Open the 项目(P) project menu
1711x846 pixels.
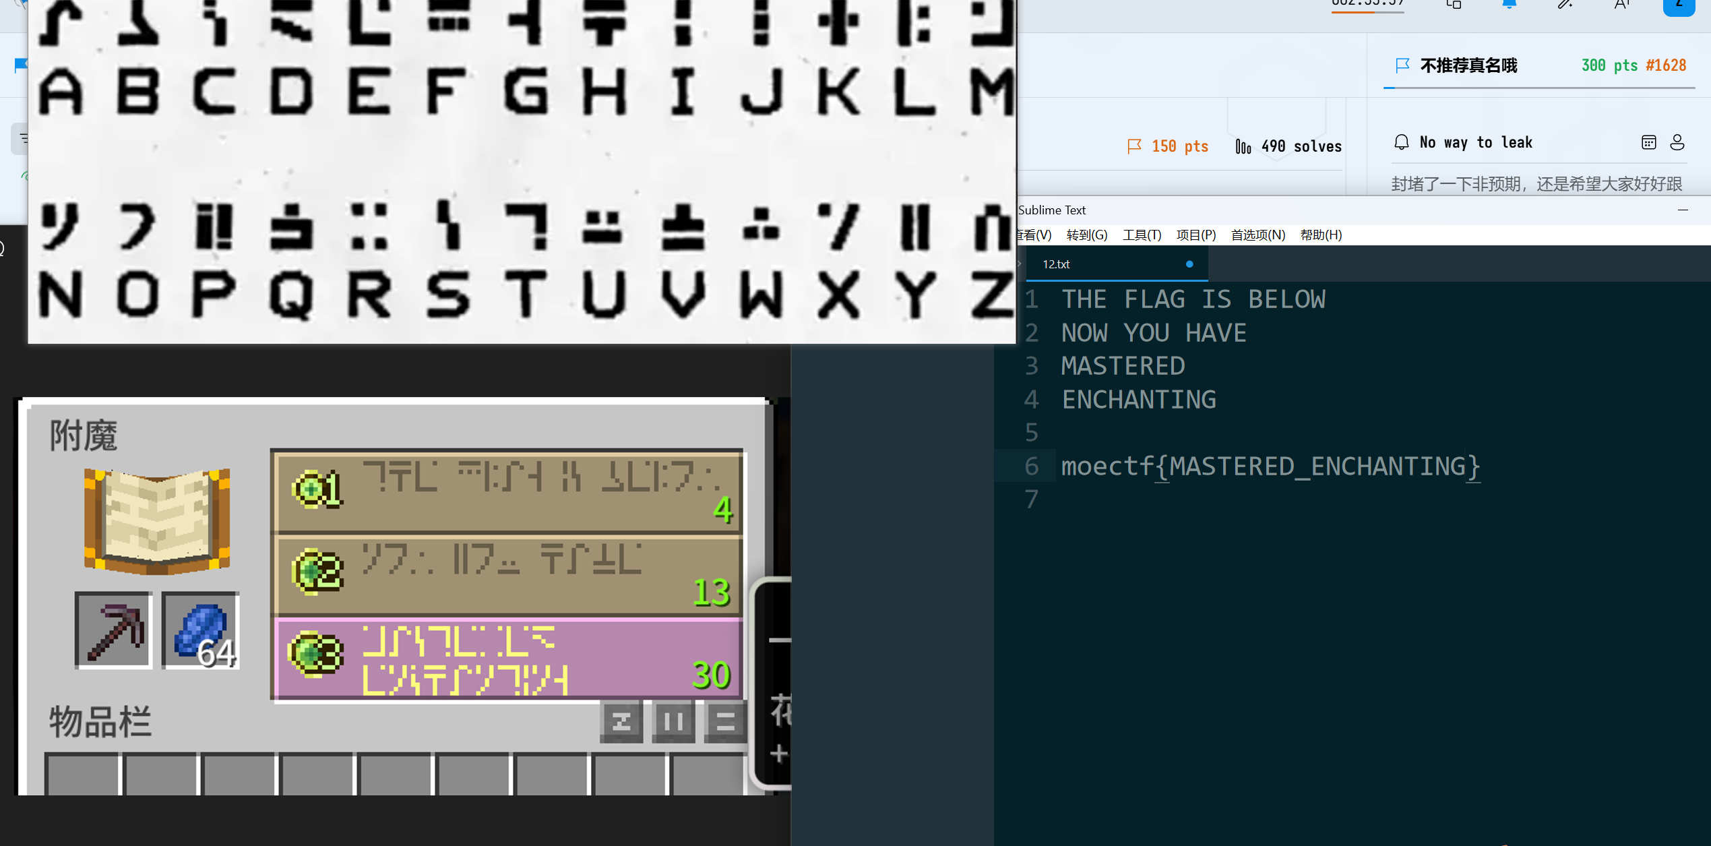pyautogui.click(x=1195, y=235)
